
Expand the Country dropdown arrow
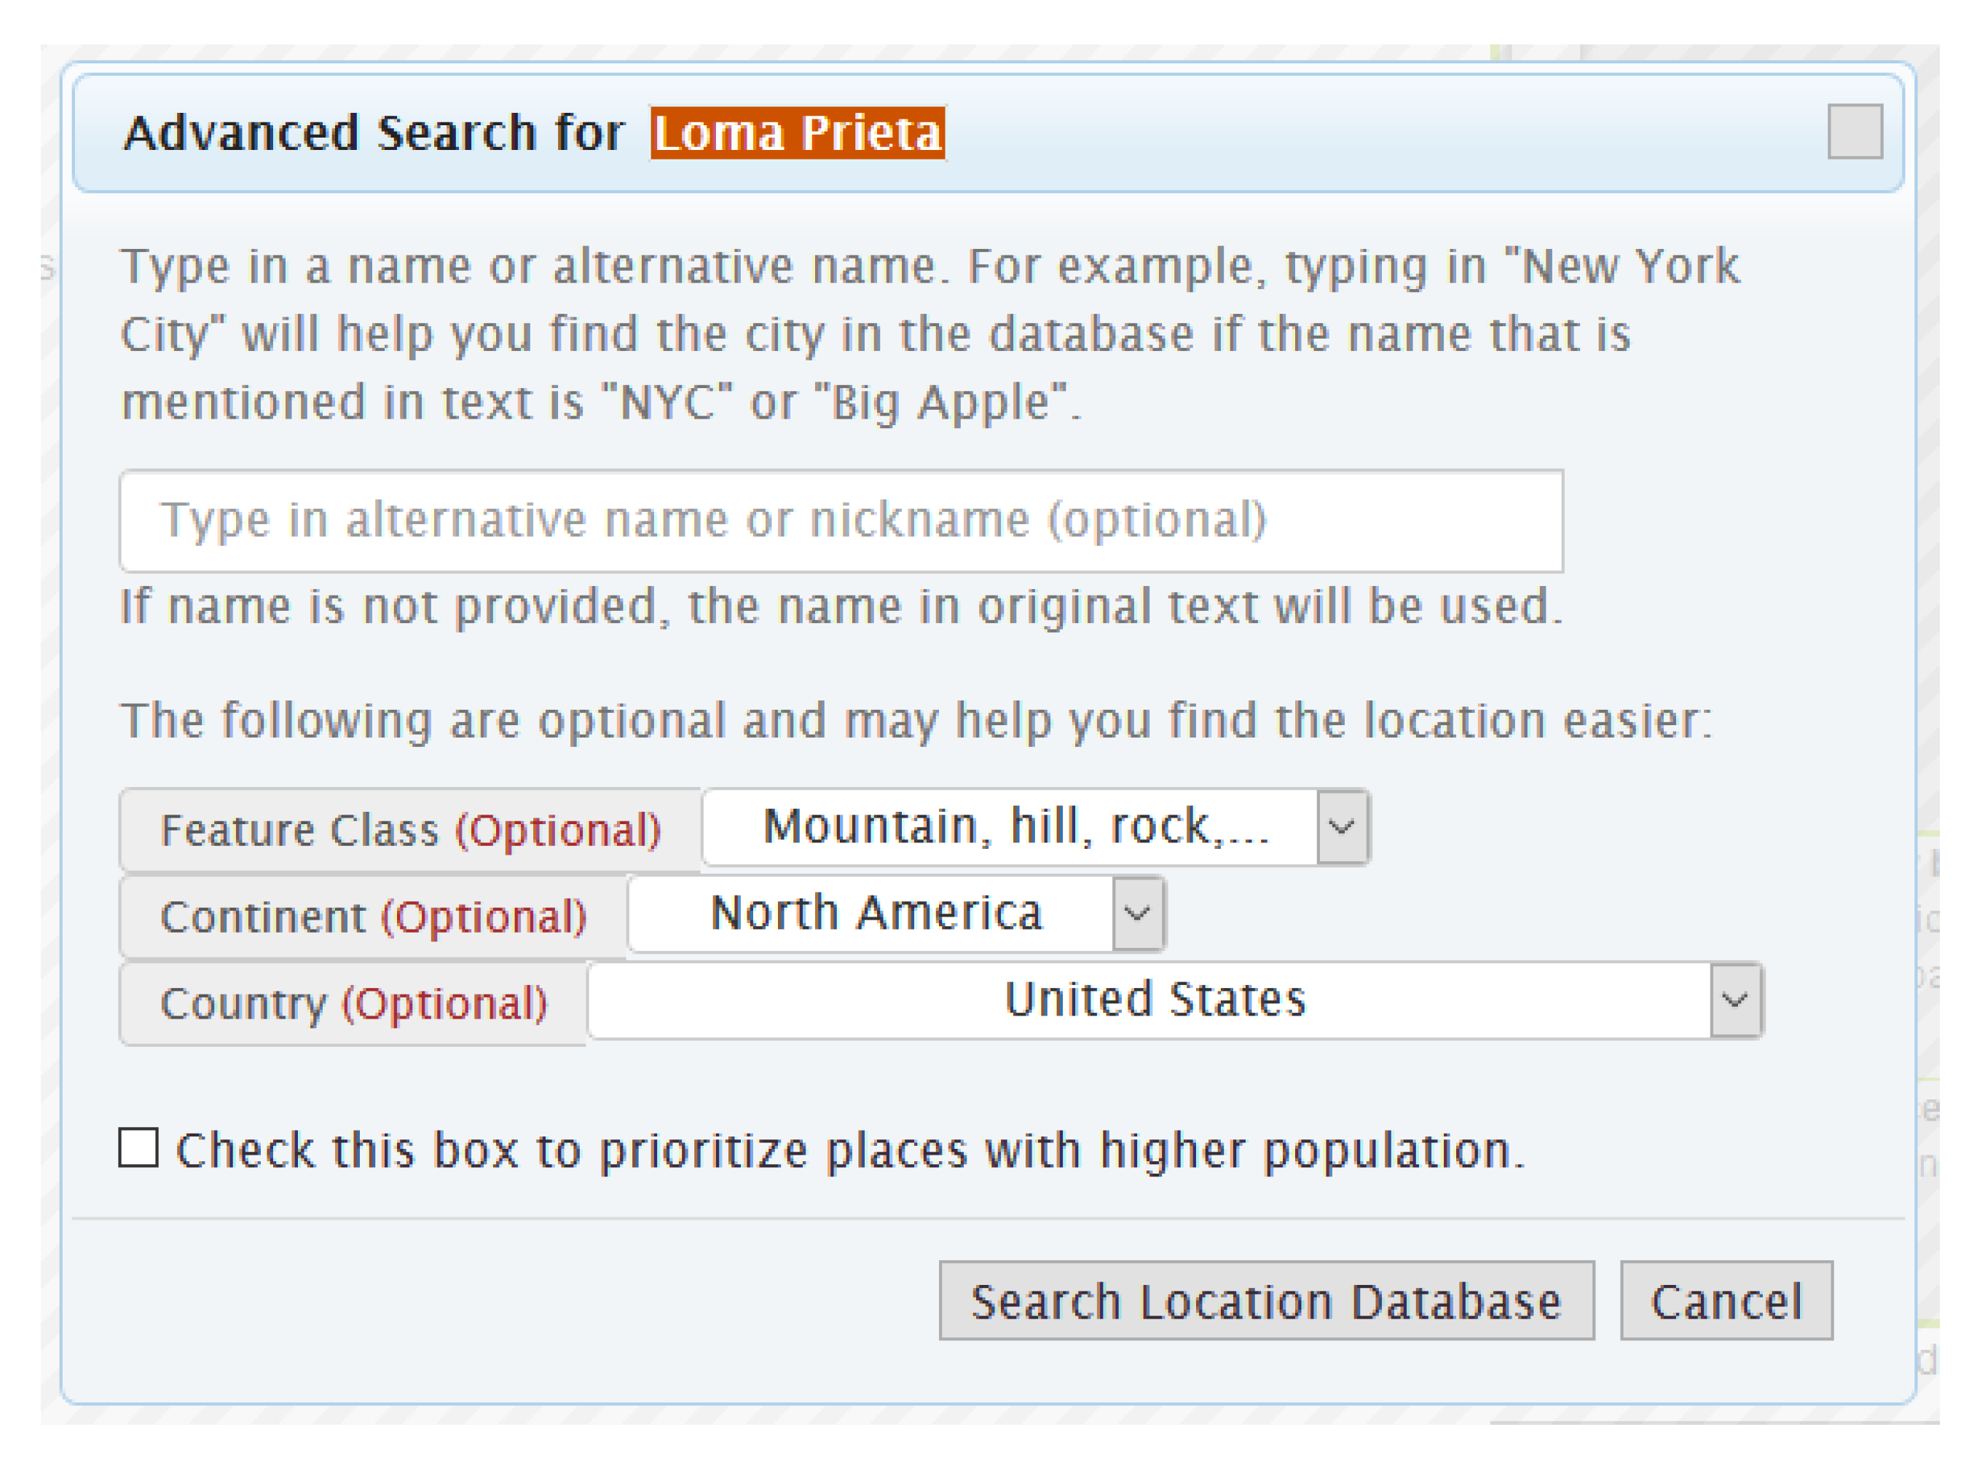tap(1735, 1000)
